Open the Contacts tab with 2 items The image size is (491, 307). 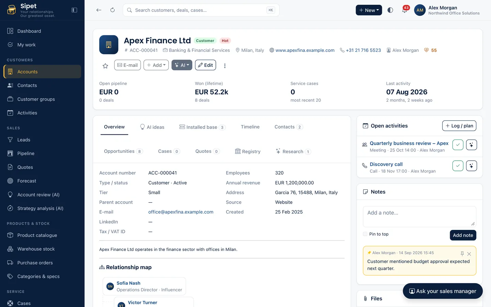pos(288,127)
